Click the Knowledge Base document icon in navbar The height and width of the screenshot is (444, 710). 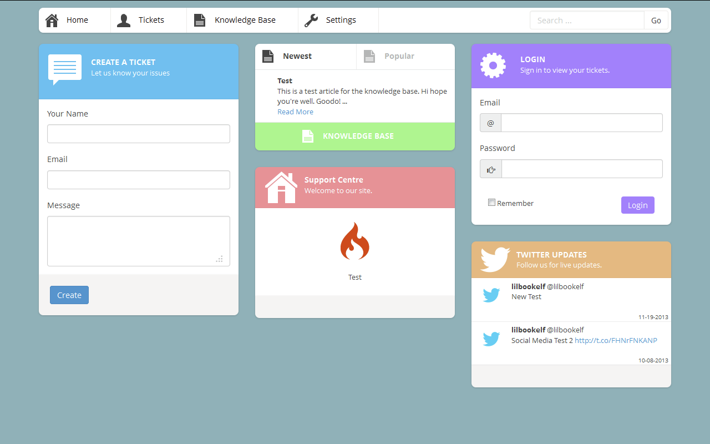[x=200, y=21]
